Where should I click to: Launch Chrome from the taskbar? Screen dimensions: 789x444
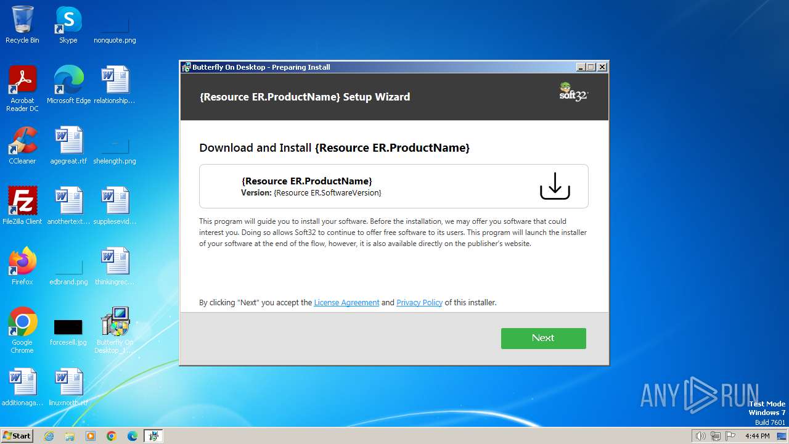[112, 436]
